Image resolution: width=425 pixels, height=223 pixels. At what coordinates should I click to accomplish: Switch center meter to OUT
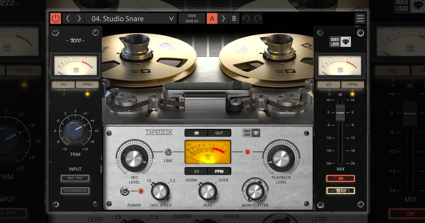[x=219, y=133]
